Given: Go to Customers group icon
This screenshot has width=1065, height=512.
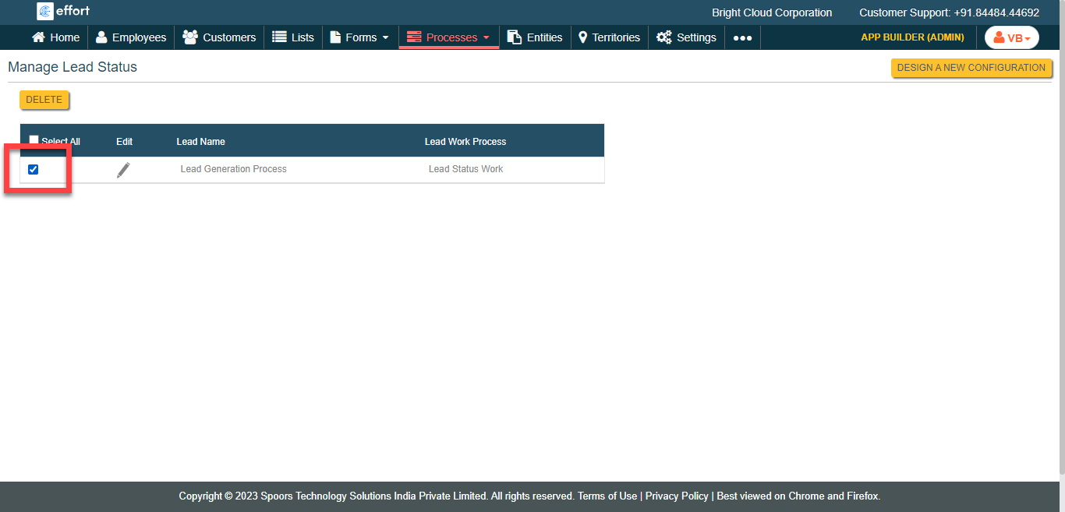Looking at the screenshot, I should click(x=189, y=37).
